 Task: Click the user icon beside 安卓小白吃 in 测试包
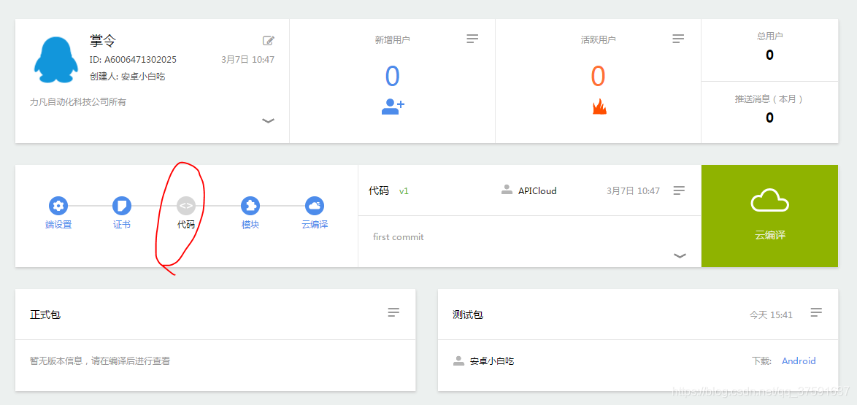(x=458, y=360)
